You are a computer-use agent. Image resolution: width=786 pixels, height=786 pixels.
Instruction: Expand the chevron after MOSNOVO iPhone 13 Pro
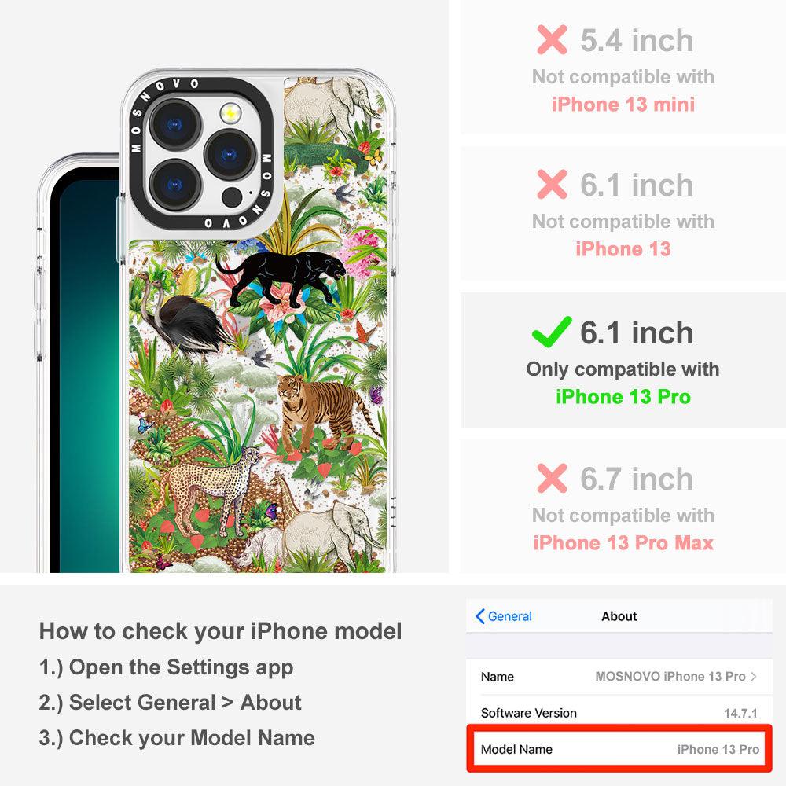click(x=754, y=676)
